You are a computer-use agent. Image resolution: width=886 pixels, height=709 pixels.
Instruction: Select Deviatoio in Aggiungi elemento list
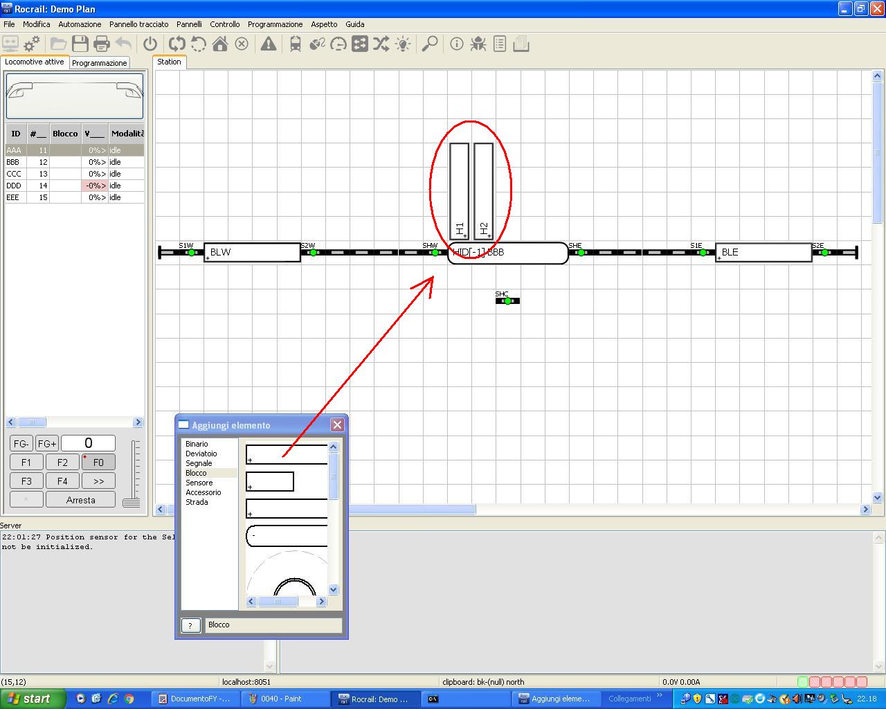[x=201, y=454]
